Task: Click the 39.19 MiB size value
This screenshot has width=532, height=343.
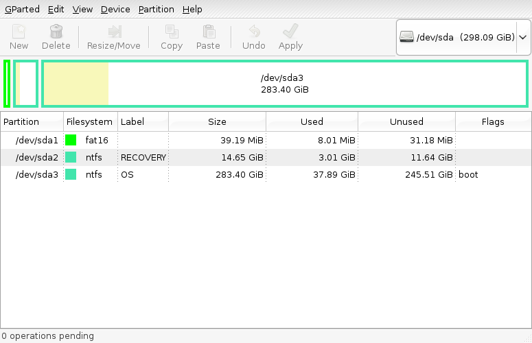Action: [242, 141]
